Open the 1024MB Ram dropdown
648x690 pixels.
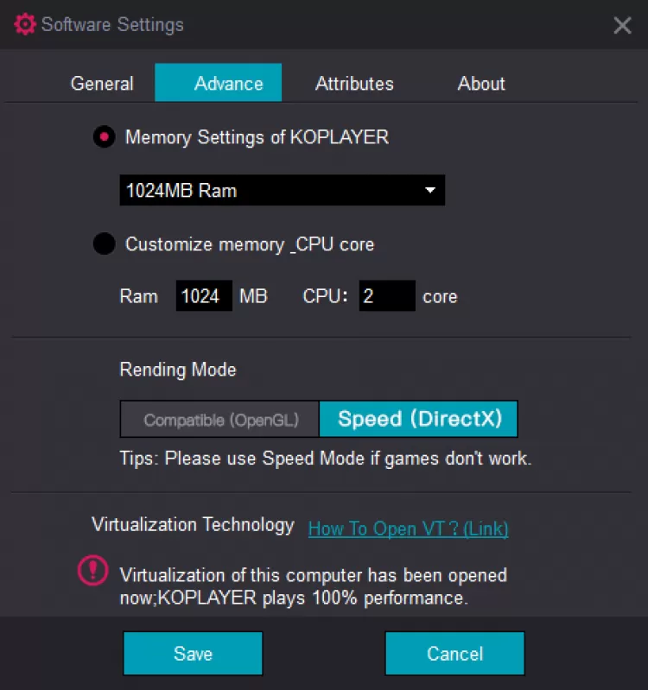[282, 191]
